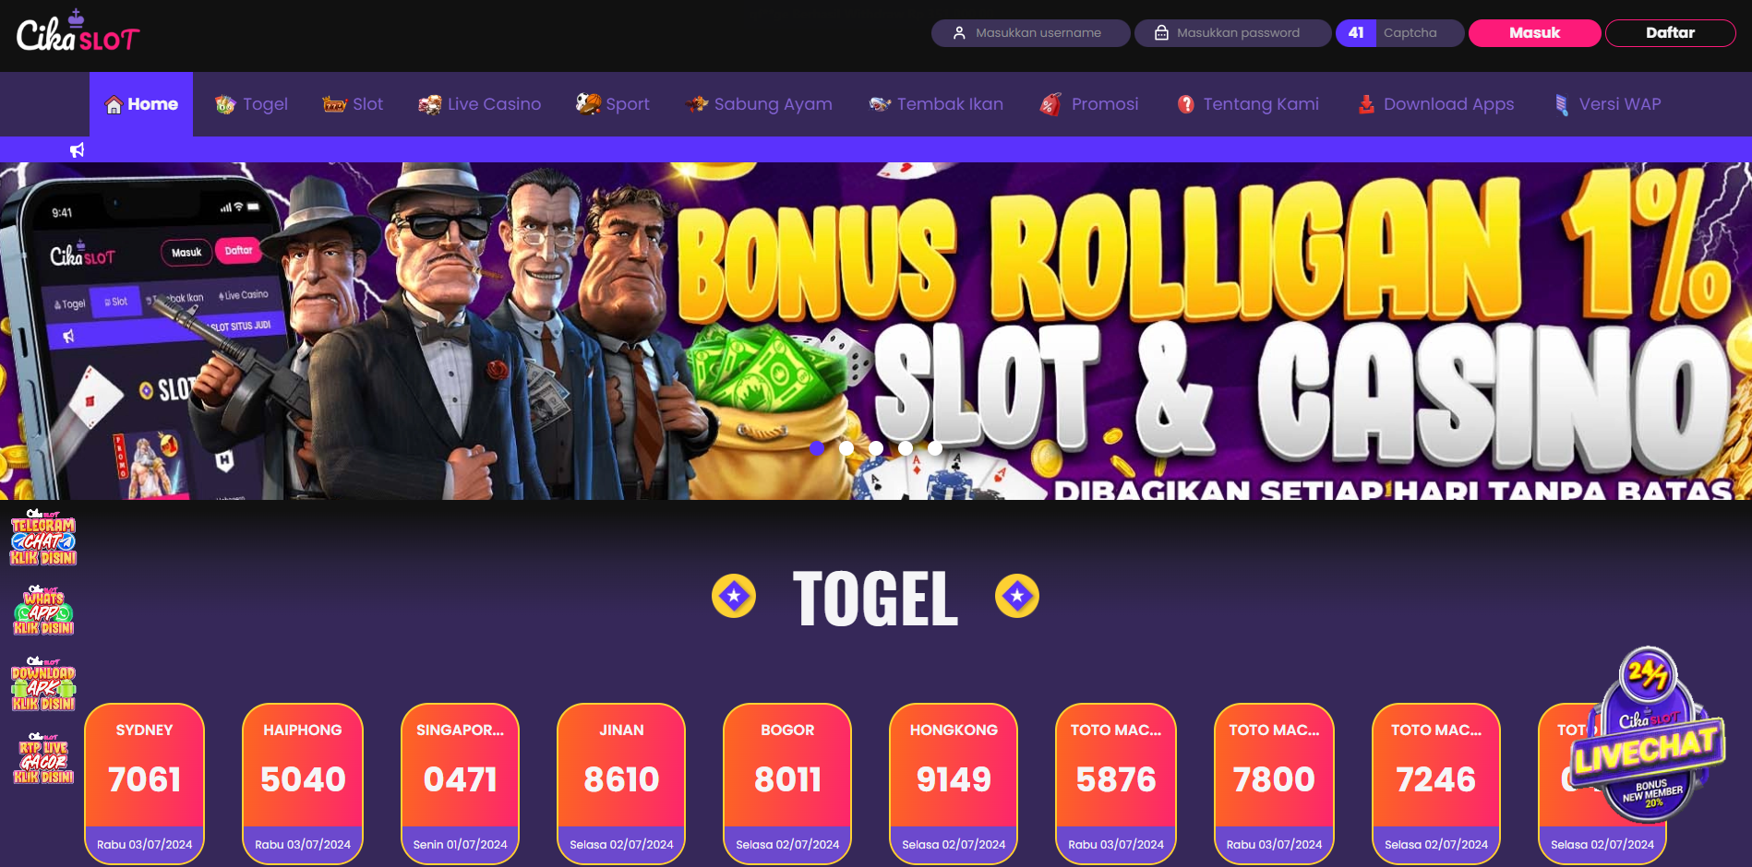The width and height of the screenshot is (1752, 867).
Task: Open the Togel menu
Action: (251, 104)
